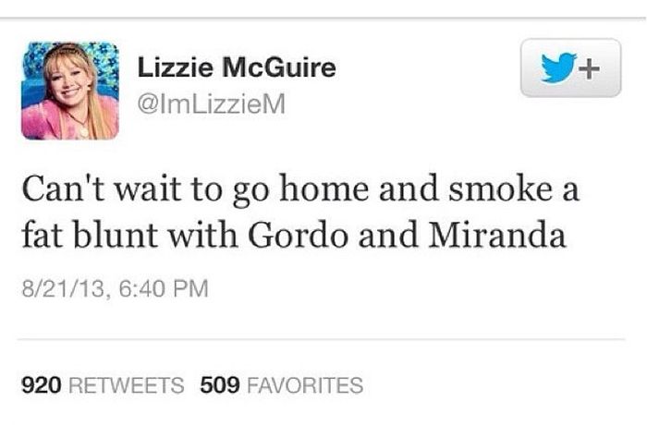Open the Lizzie McGuire profile picture
Viewport: 647px width, 425px height.
pyautogui.click(x=69, y=91)
